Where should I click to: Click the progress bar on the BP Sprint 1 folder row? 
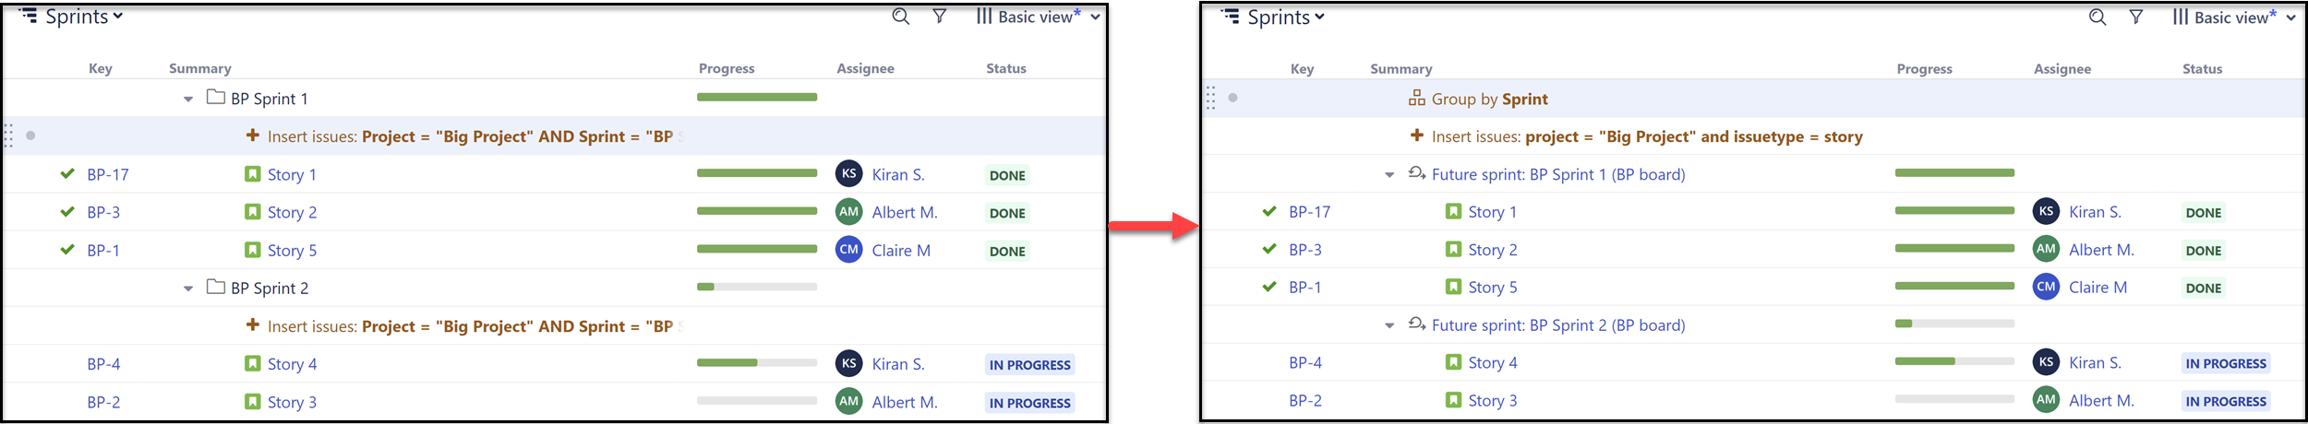pyautogui.click(x=756, y=97)
